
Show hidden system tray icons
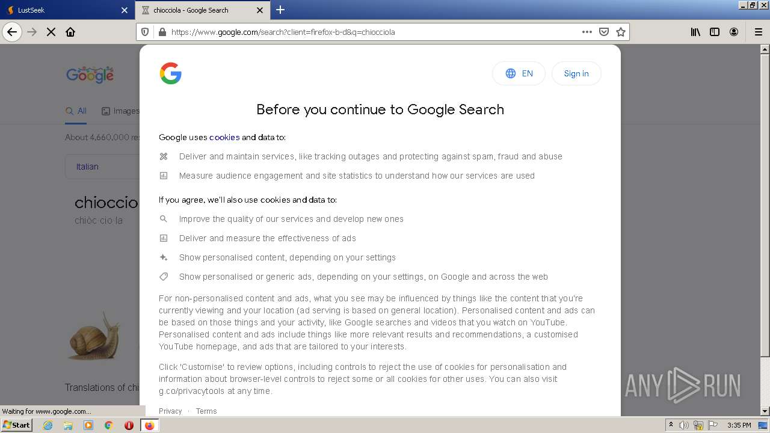click(671, 425)
